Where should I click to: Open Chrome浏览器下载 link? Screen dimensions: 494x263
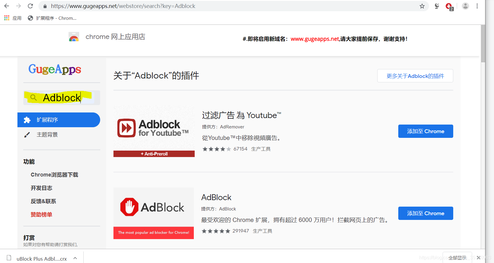(x=54, y=175)
